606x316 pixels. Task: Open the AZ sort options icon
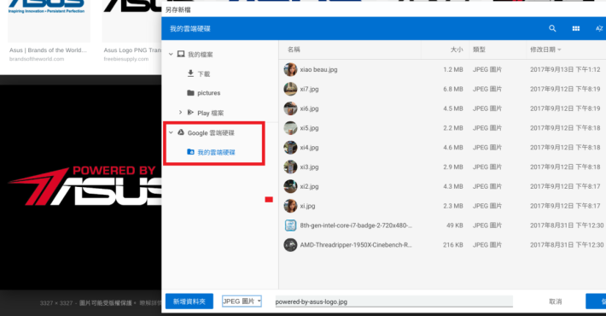tap(599, 29)
